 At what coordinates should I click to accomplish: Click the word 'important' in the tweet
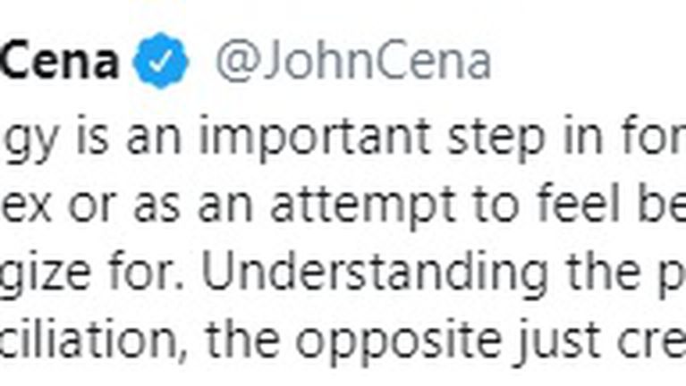314,138
